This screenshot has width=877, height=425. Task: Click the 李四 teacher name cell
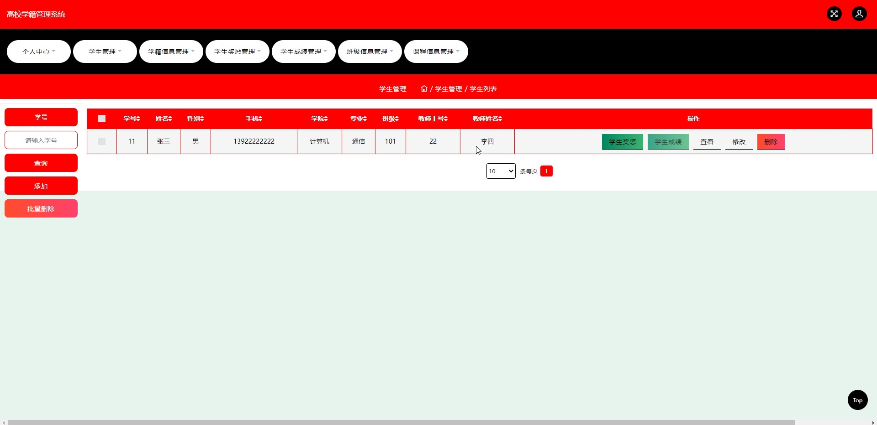click(x=487, y=141)
